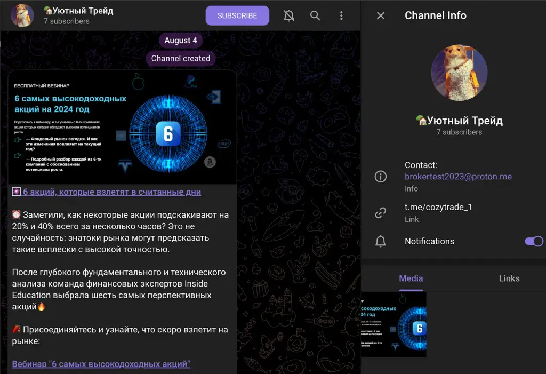Click the Уютный Трейд title in chat header
The image size is (546, 374).
pos(79,11)
